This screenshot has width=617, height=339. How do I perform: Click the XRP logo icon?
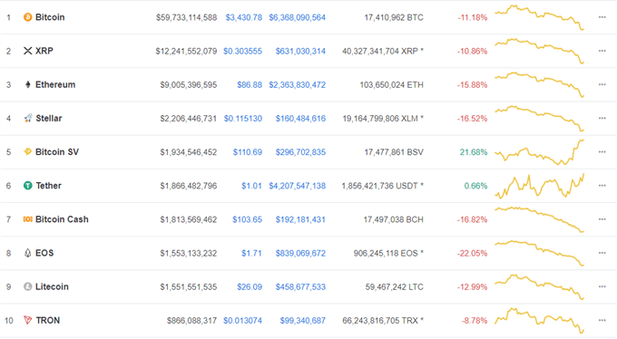(27, 51)
